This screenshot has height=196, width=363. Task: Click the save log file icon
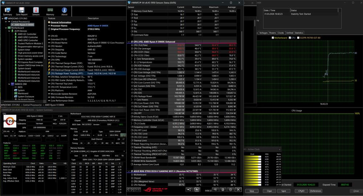[x=223, y=189]
